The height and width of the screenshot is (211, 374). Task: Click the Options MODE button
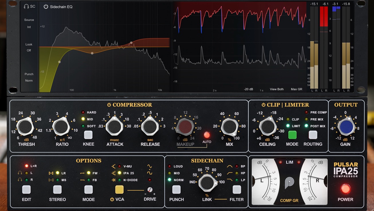click(88, 189)
